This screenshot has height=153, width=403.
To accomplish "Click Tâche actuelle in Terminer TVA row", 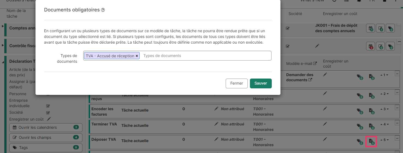I will point(135,126).
